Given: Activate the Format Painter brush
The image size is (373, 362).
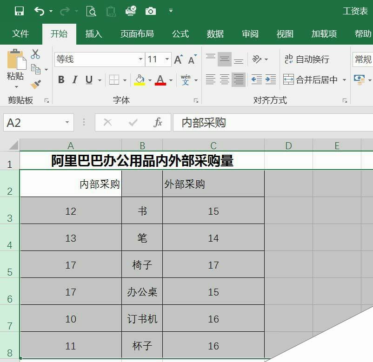Looking at the screenshot, I should pos(36,85).
